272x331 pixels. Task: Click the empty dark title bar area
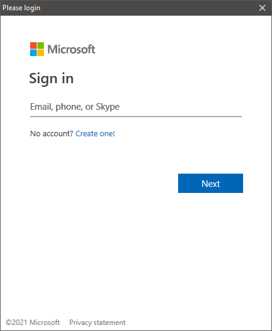coord(147,8)
